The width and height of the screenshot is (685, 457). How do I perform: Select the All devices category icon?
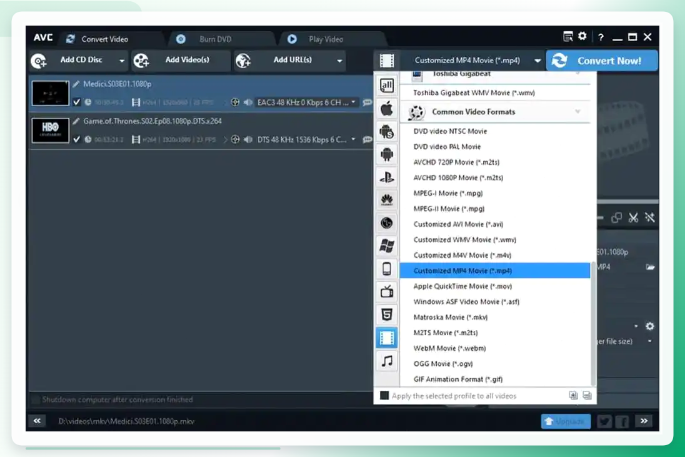coord(387,86)
